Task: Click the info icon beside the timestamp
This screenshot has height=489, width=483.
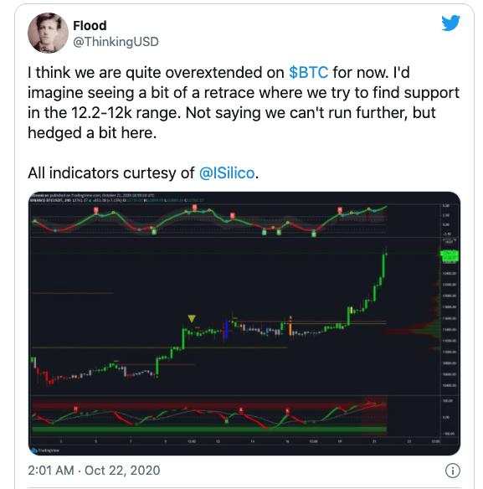Action: point(452,471)
